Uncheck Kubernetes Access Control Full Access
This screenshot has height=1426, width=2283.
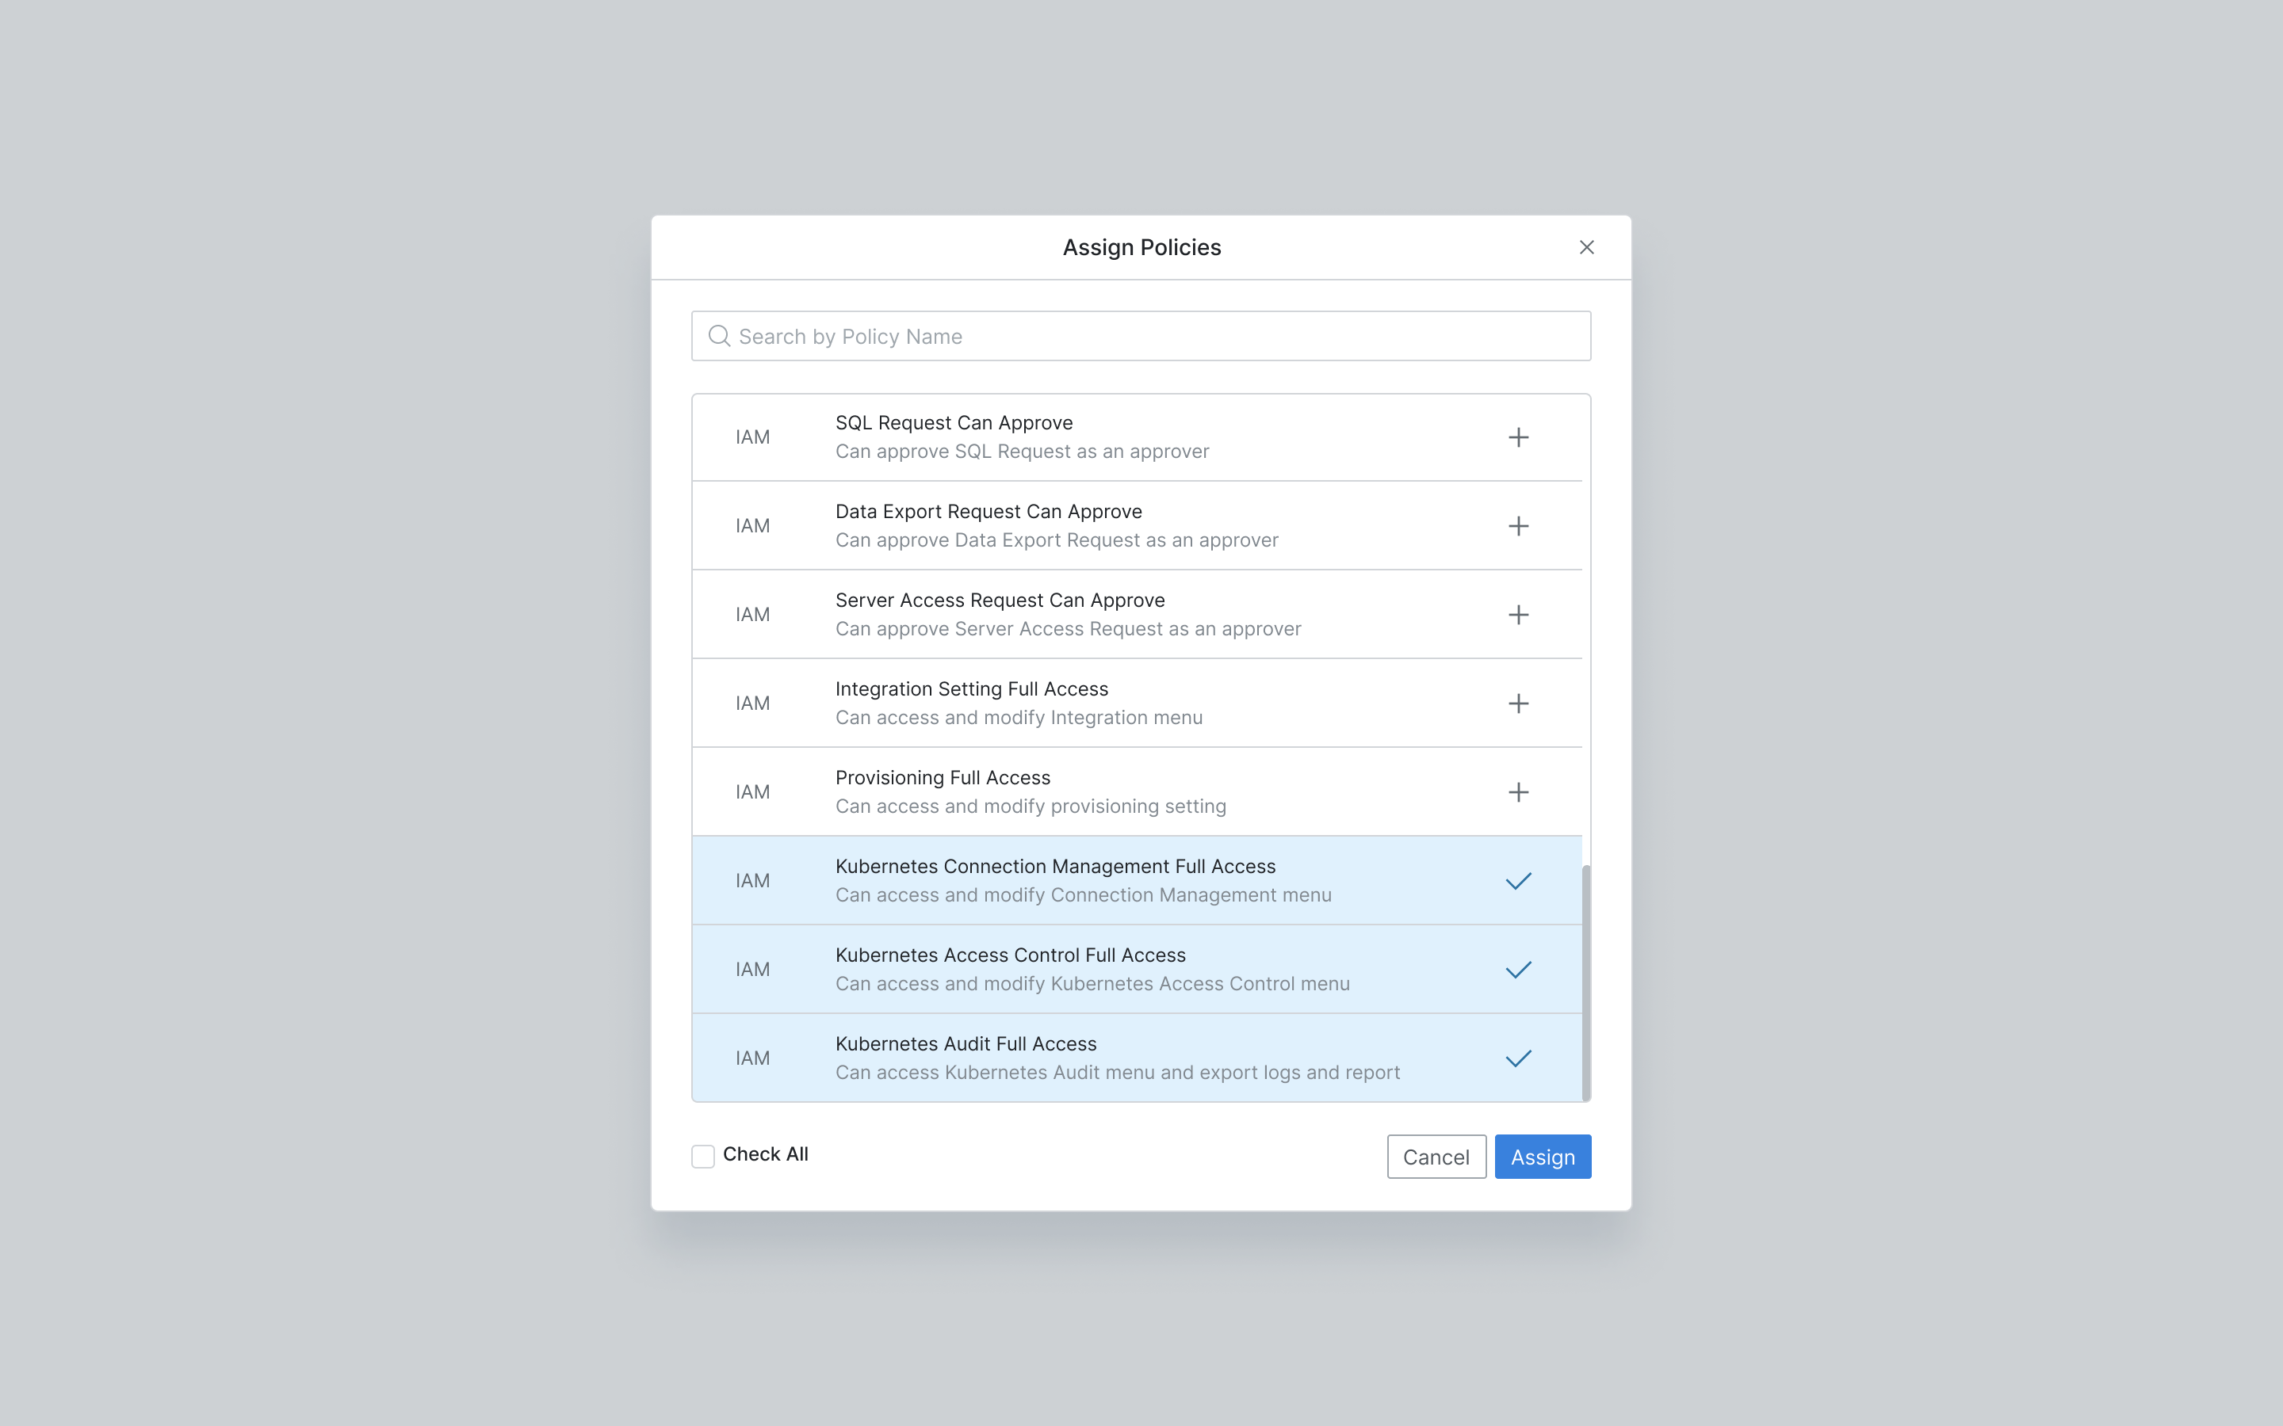pos(1518,970)
